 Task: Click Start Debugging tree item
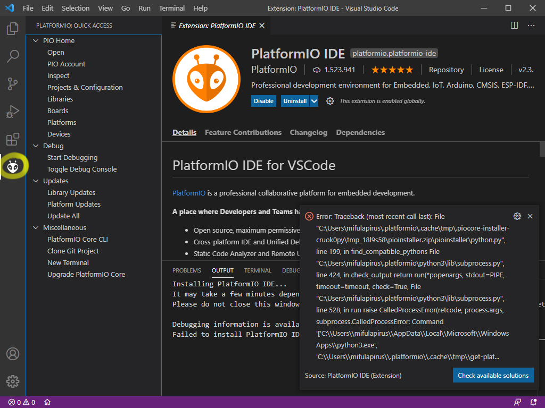click(72, 157)
